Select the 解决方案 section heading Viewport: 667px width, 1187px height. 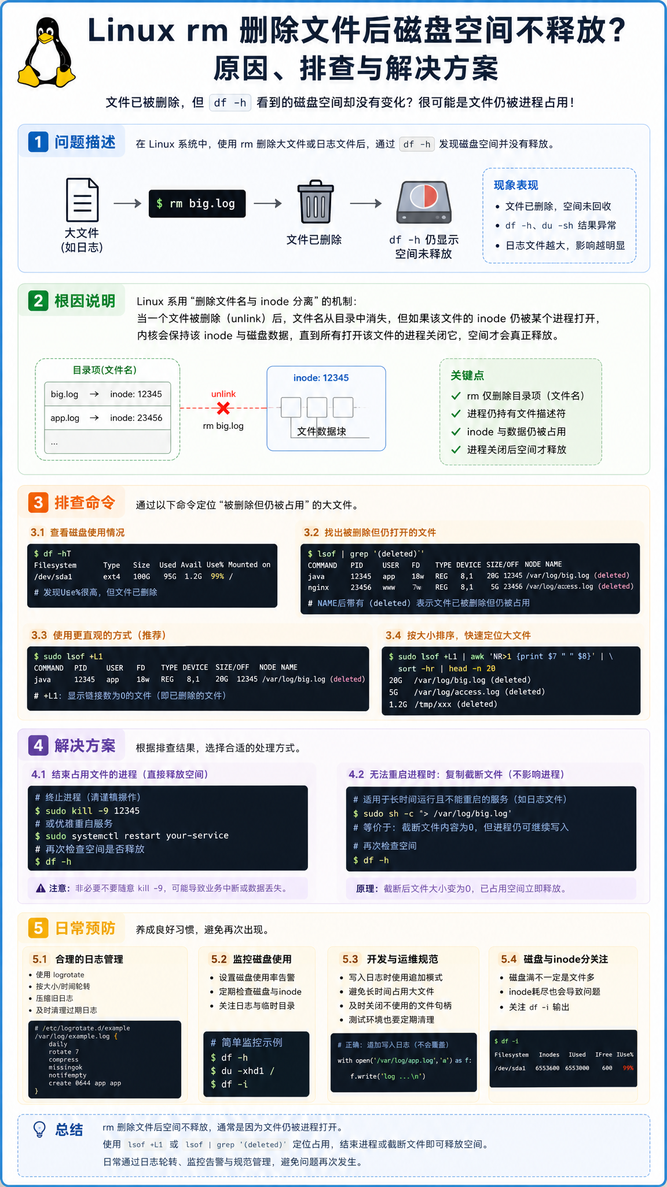pyautogui.click(x=85, y=746)
